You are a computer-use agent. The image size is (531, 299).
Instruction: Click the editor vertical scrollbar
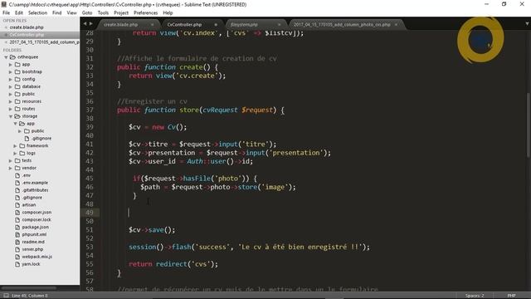[x=528, y=125]
